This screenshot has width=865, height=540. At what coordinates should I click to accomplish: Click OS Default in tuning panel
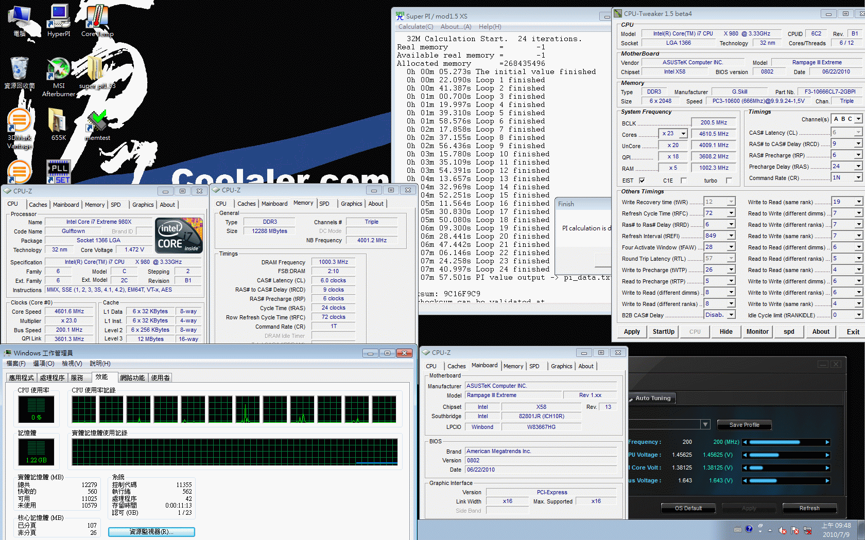[688, 508]
